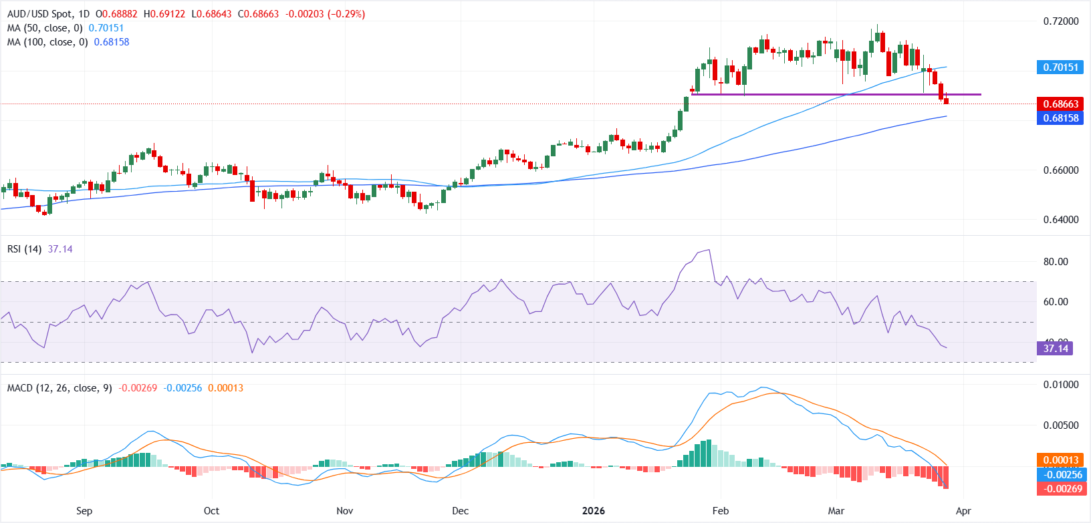Click the purple 37.14 RSI value tag
Screen dimensions: 1091x523
pyautogui.click(x=1055, y=349)
